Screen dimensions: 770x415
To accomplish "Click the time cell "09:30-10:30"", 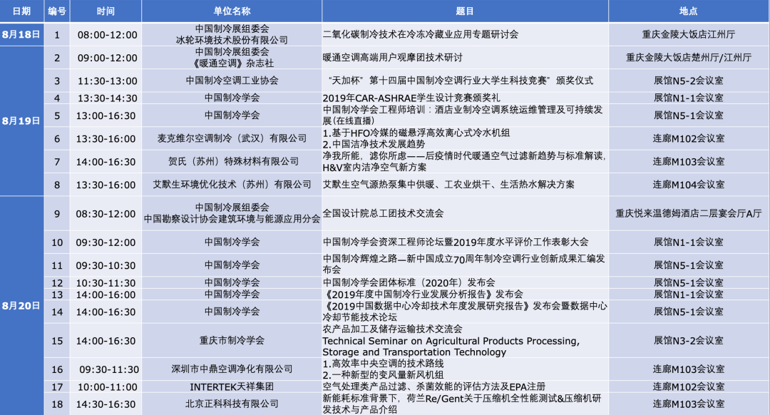I will pyautogui.click(x=106, y=265).
